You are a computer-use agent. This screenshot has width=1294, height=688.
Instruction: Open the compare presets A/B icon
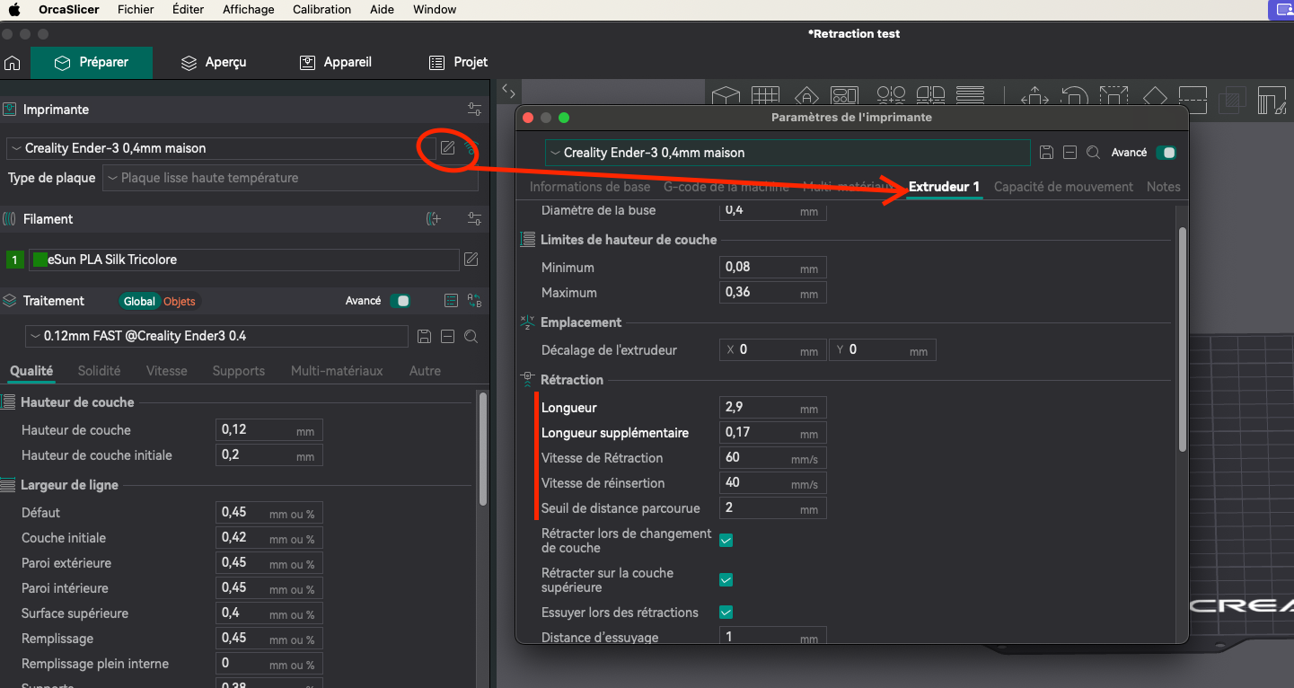pyautogui.click(x=474, y=301)
